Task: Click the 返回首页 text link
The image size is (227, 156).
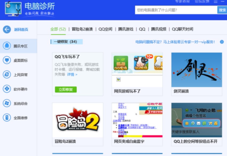Action: (21, 29)
